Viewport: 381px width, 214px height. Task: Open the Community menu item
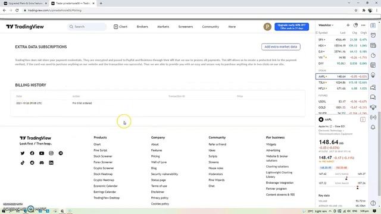coord(210,27)
